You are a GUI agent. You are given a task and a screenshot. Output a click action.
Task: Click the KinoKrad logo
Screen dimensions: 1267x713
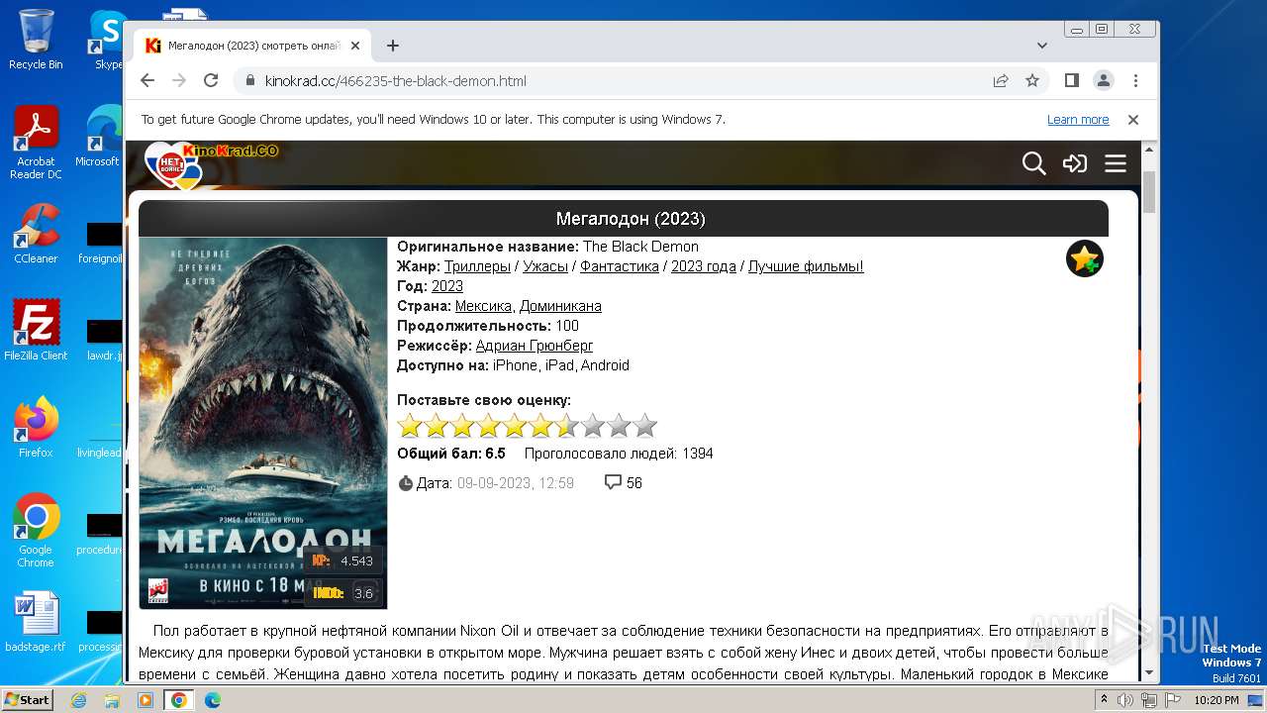(x=211, y=164)
